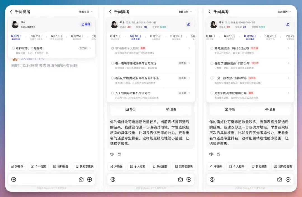Open avatar on right screen profile card
The width and height of the screenshot is (302, 197).
[213, 24]
